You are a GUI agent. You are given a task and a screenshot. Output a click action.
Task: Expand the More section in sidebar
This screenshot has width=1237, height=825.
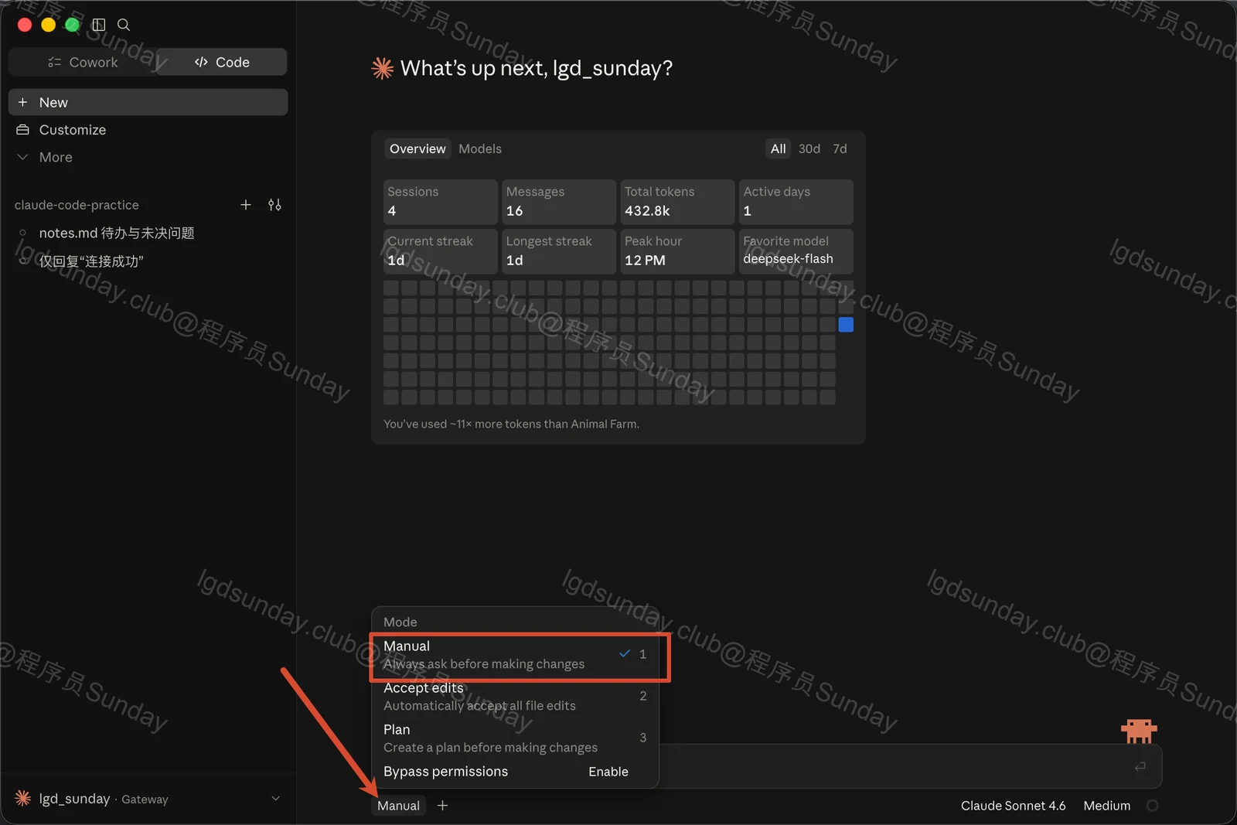click(x=148, y=157)
